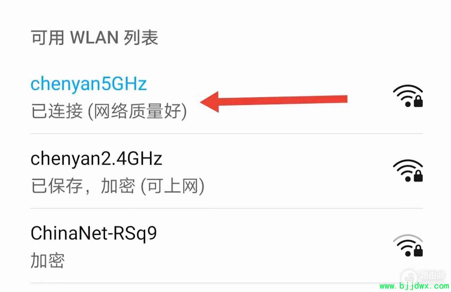
Task: Click the lock badge on chenyan2.4GHz icon
Action: tap(418, 177)
